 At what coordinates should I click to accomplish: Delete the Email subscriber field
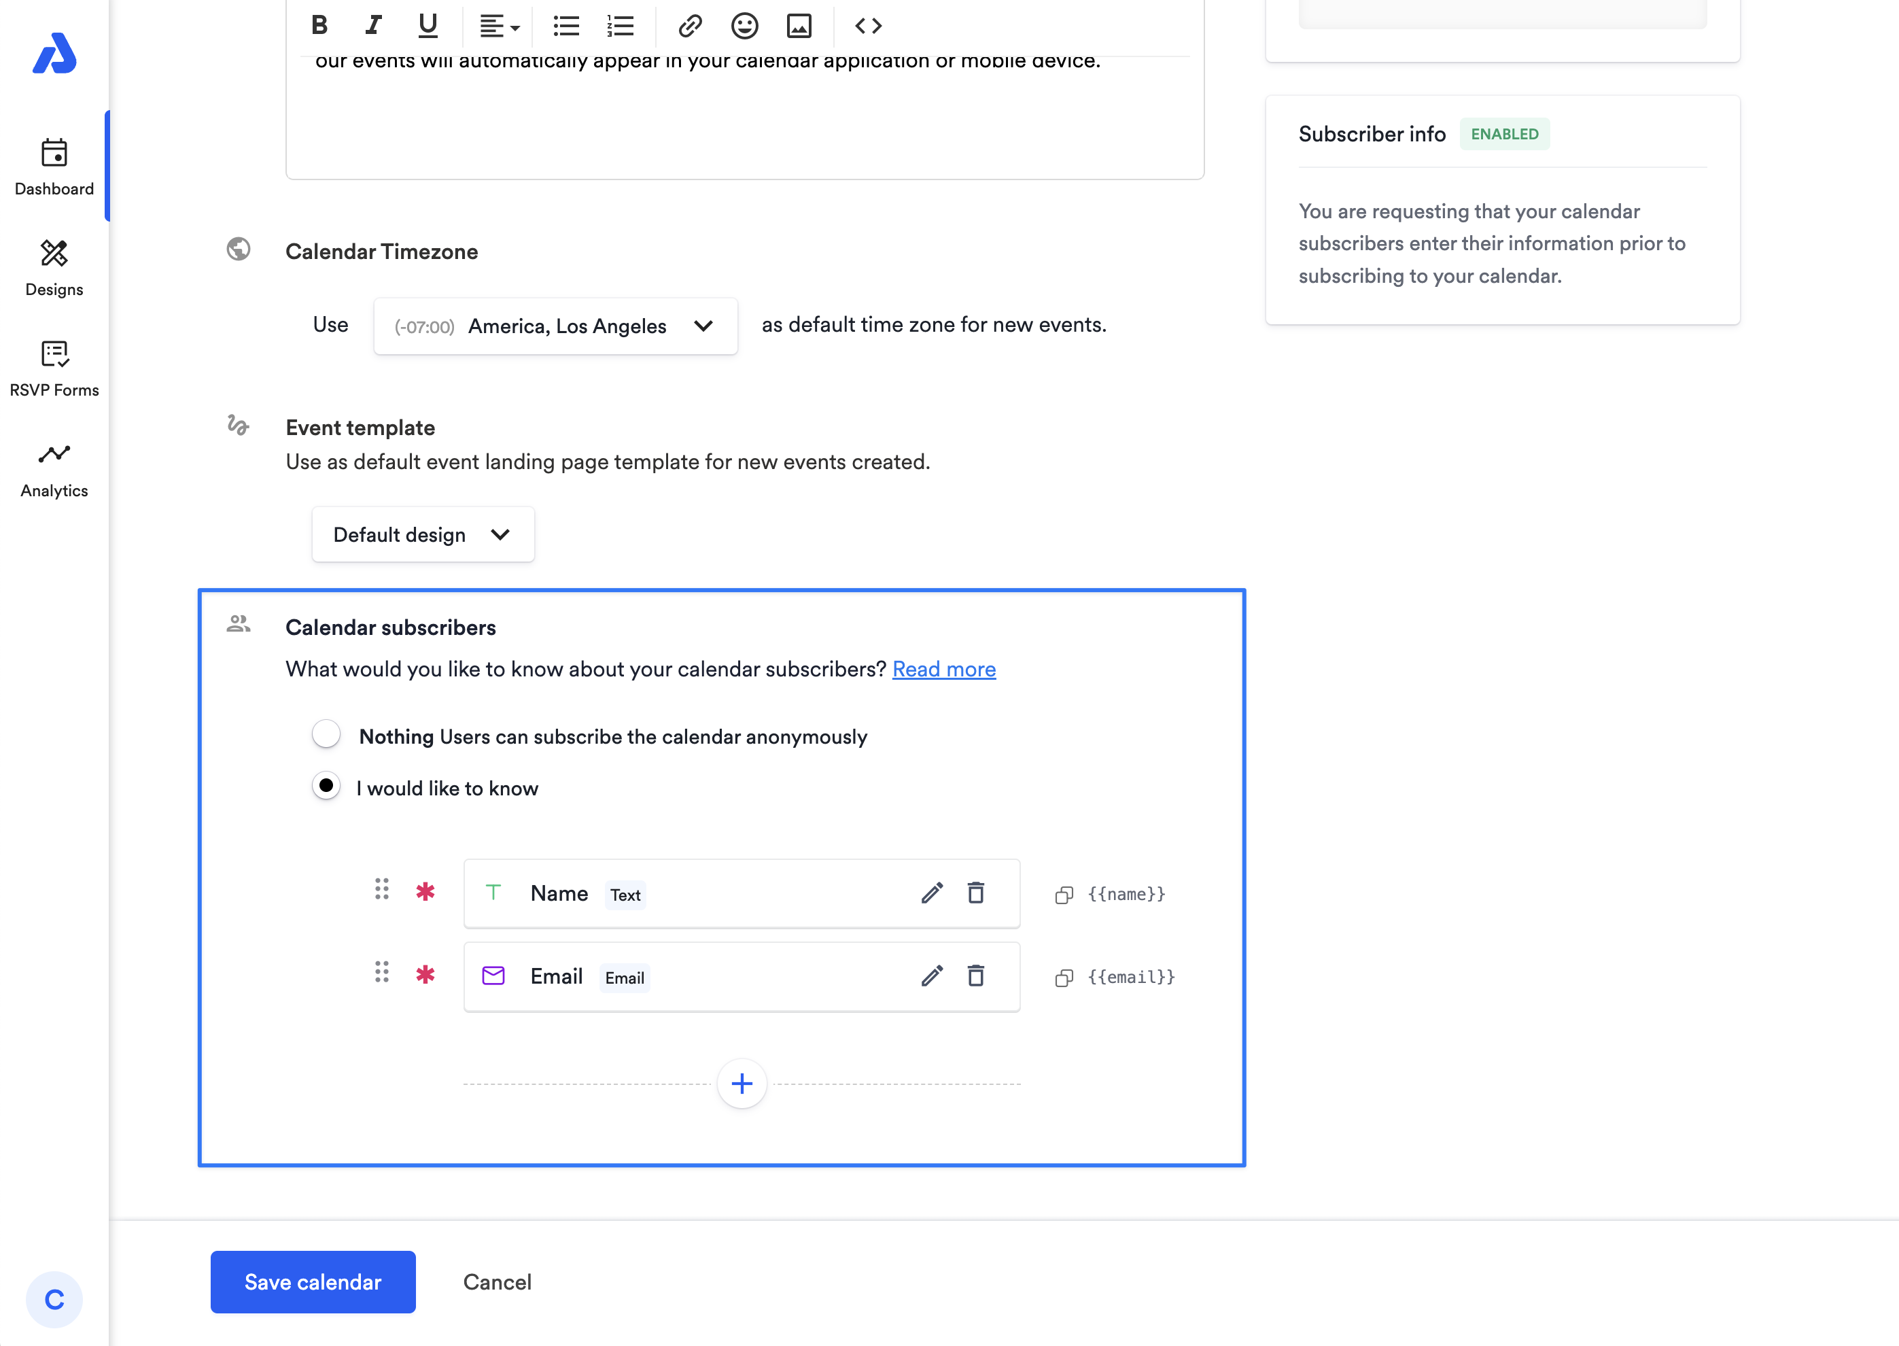coord(975,976)
